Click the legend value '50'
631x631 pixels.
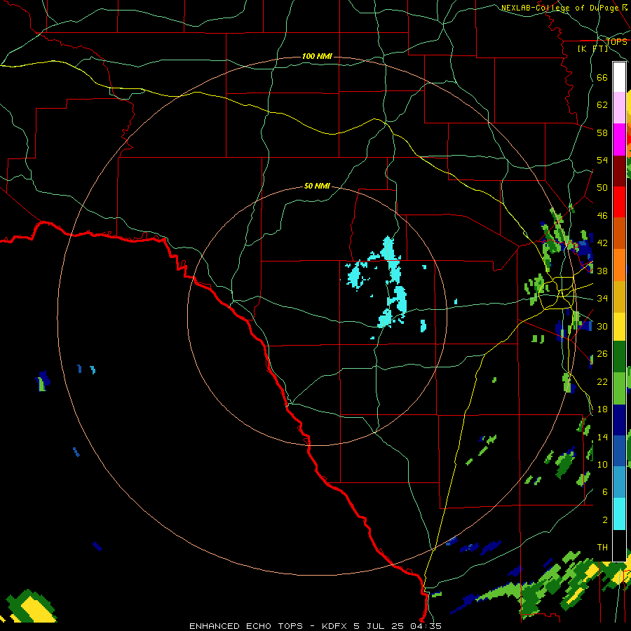click(602, 187)
